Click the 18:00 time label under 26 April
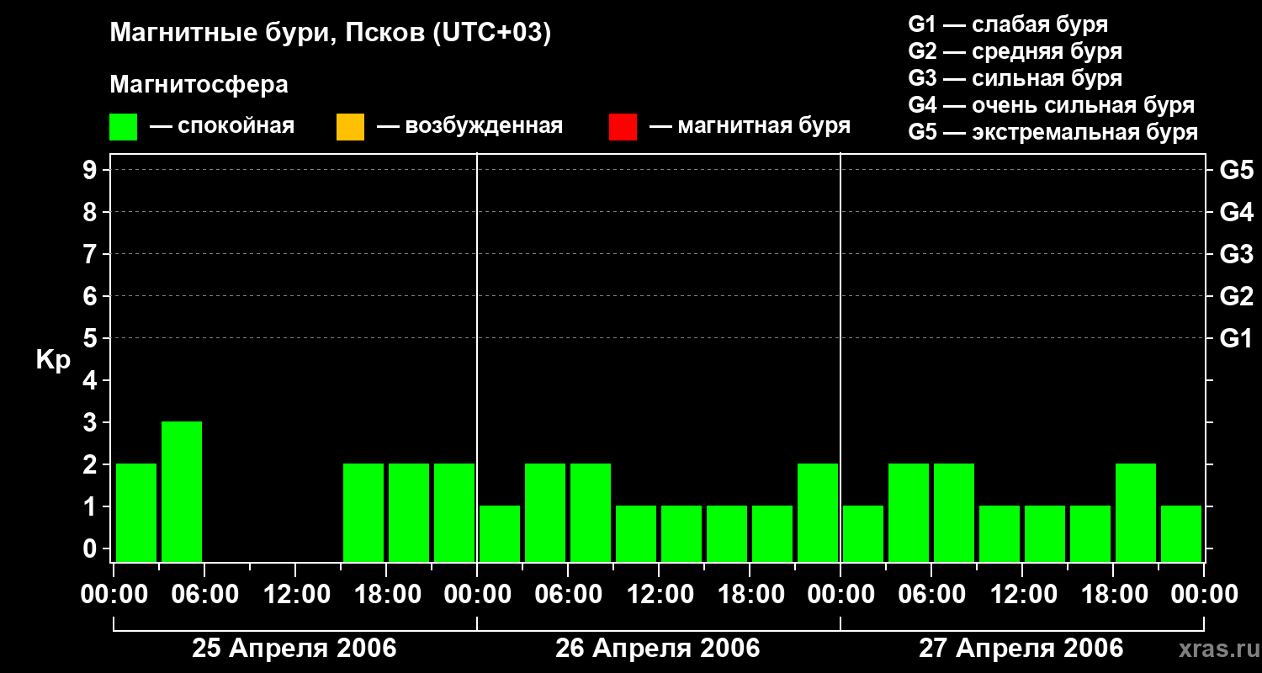The height and width of the screenshot is (673, 1262). pos(750,595)
